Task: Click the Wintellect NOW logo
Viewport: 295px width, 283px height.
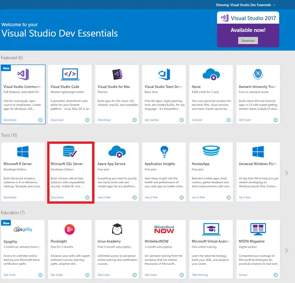Action: [164, 229]
